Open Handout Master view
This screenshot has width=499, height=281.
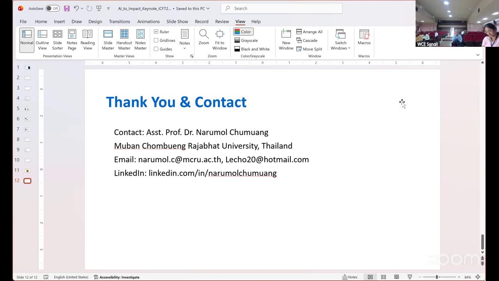coord(124,40)
